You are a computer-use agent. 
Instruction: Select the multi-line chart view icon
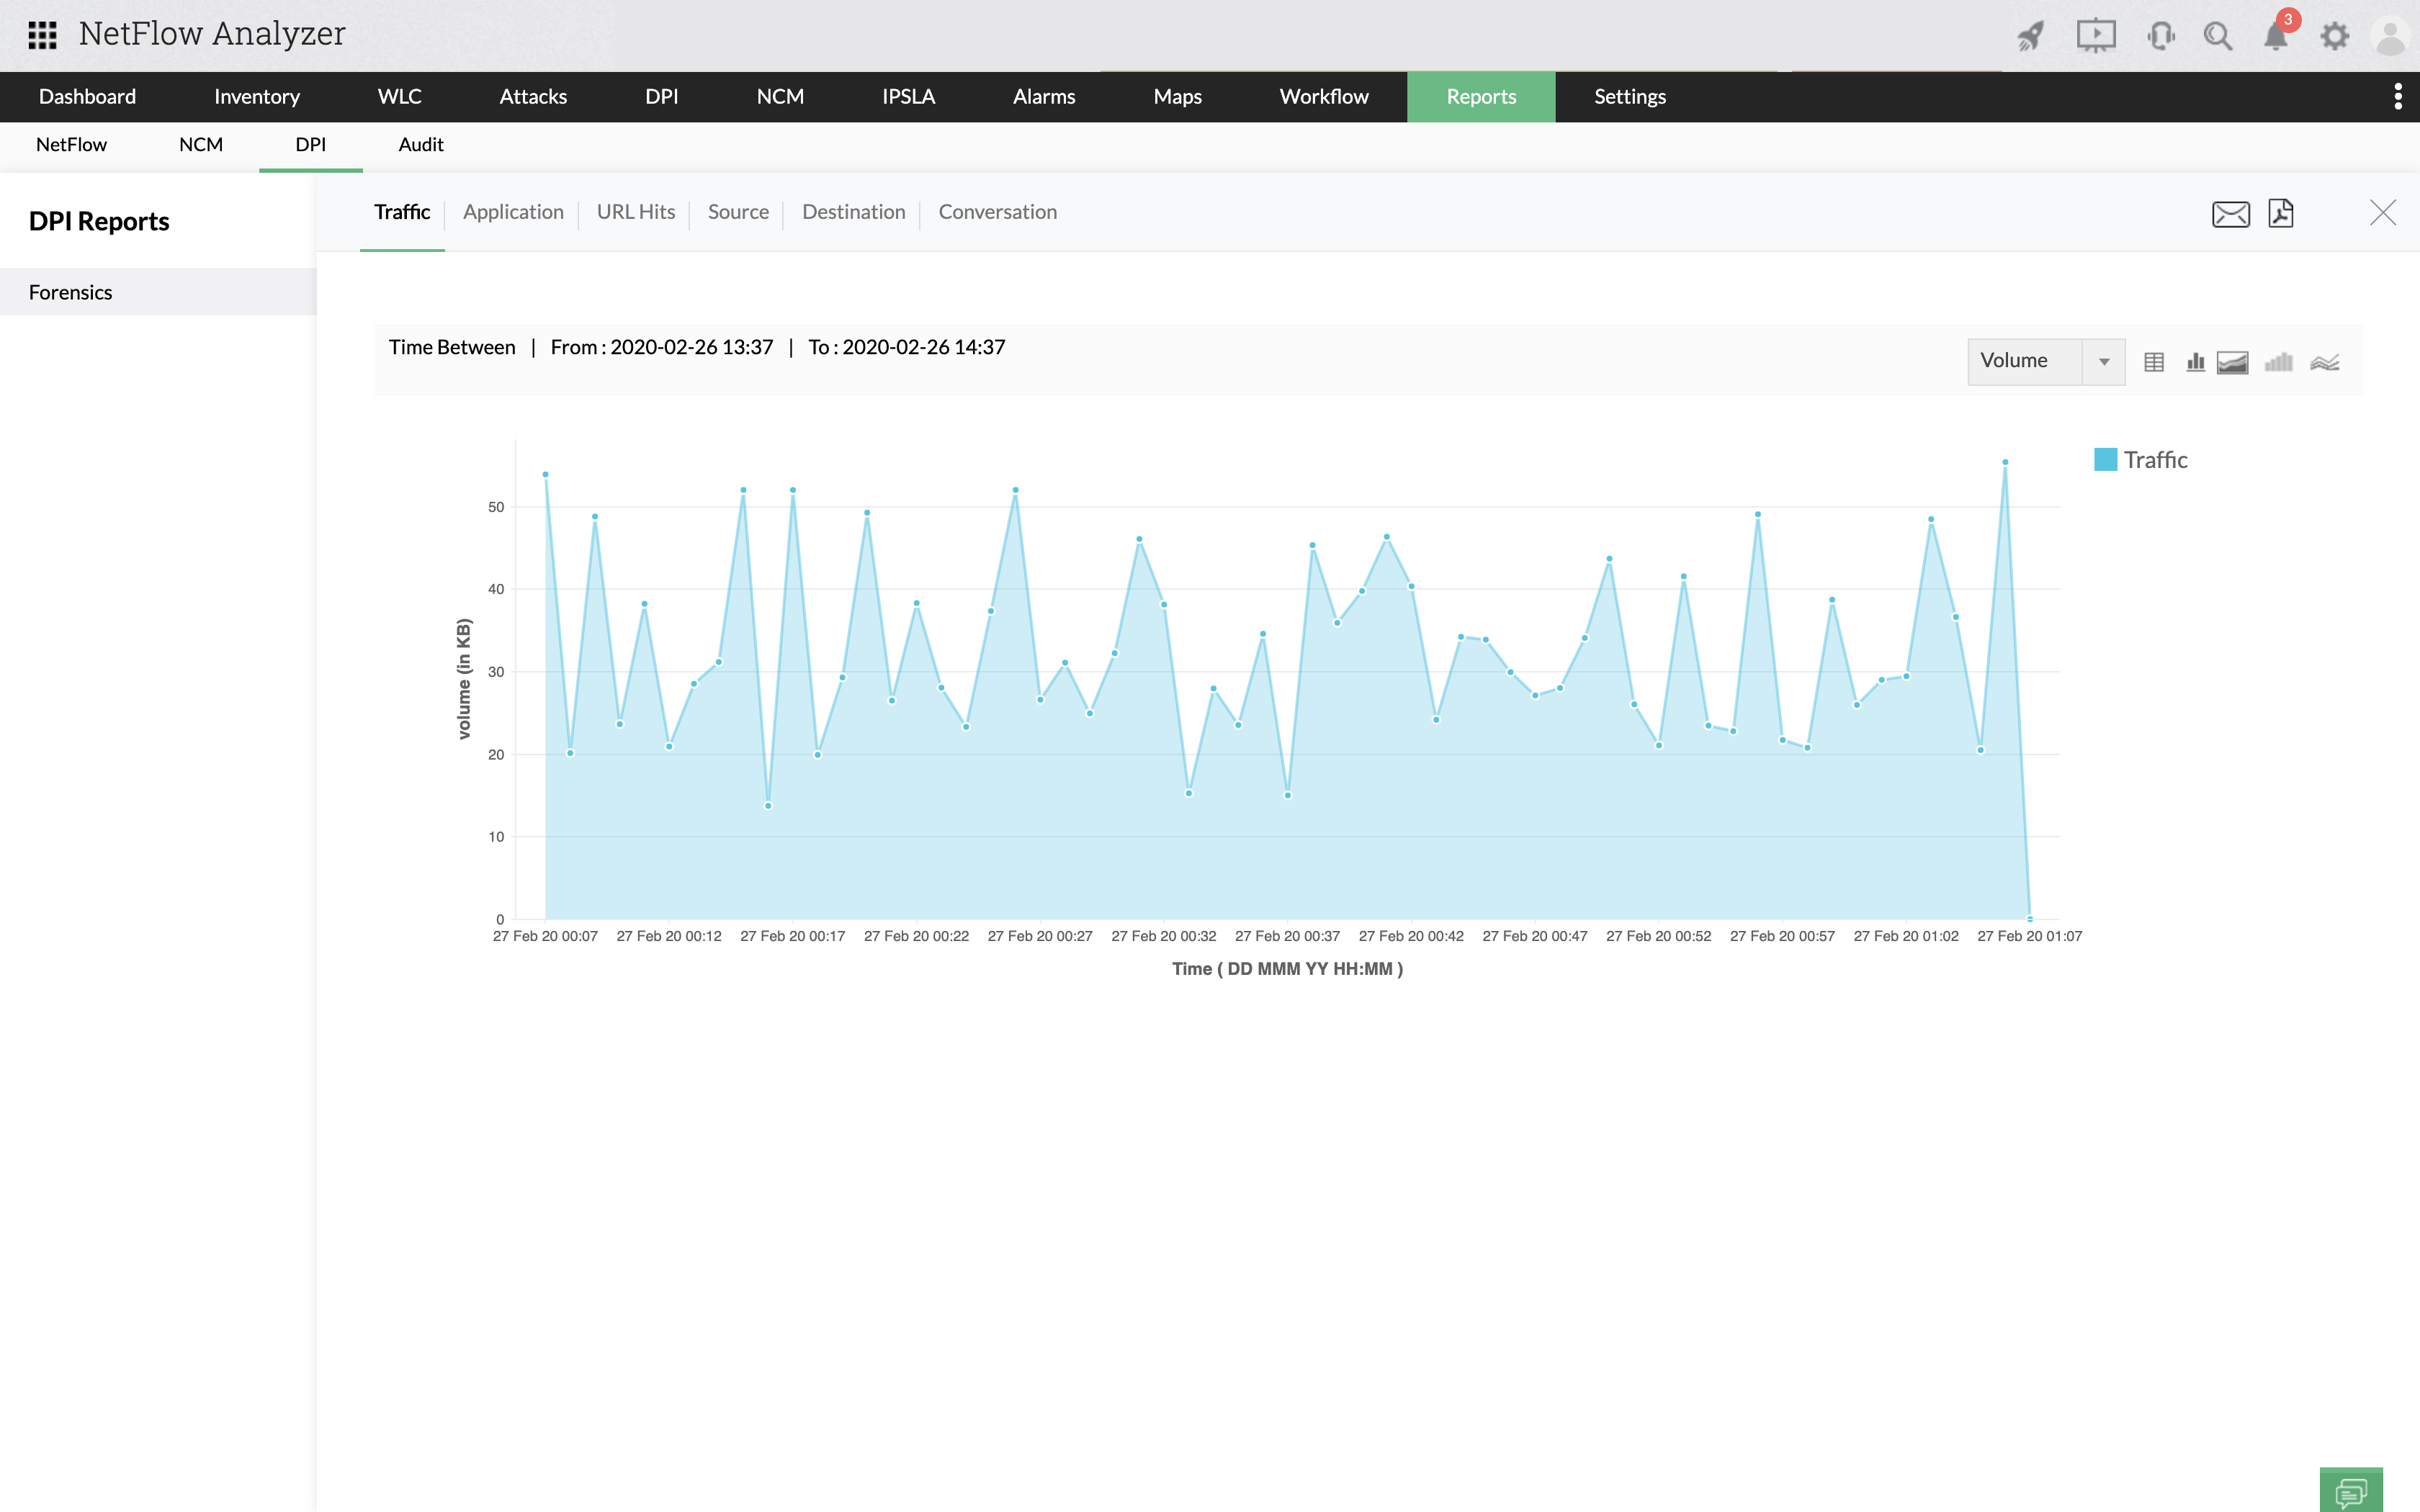point(2324,362)
